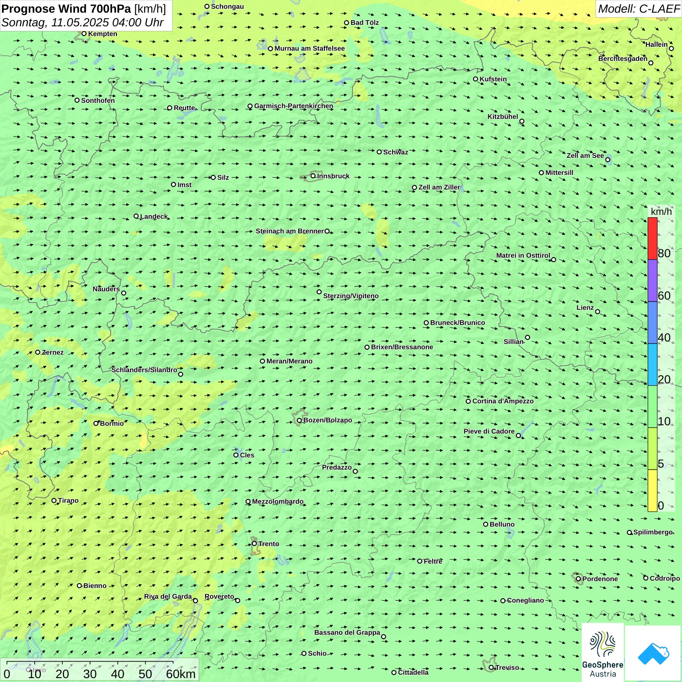Click the Lienz city marker
The width and height of the screenshot is (682, 682).
[598, 312]
